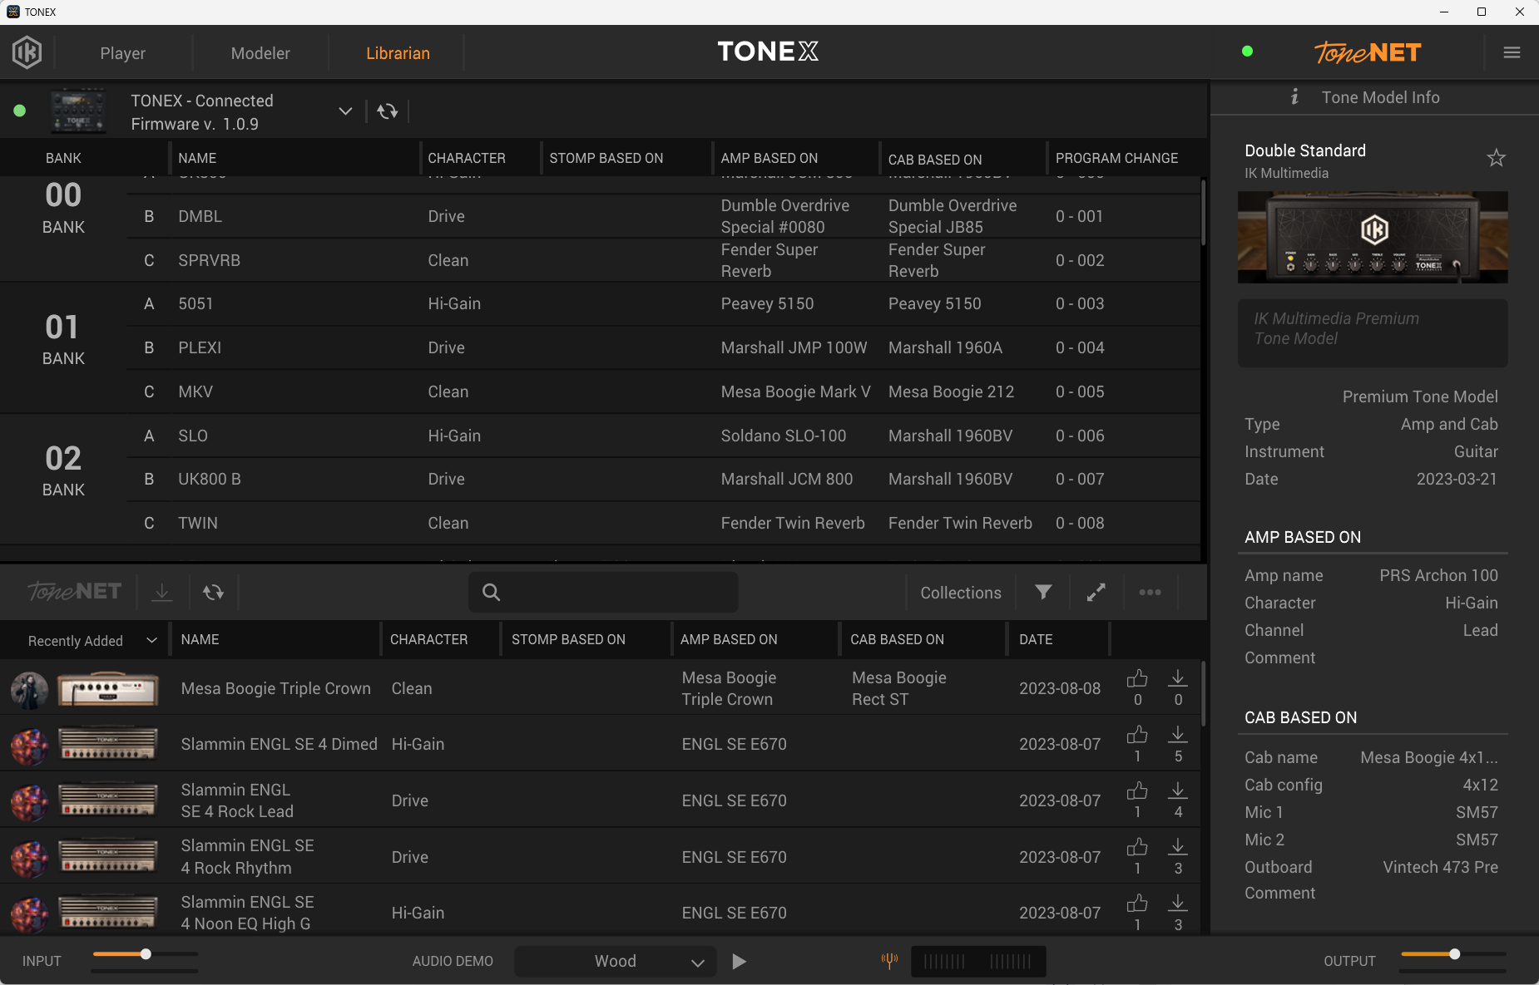Click the user avatar of Mesa Boogie Triple Crown
This screenshot has width=1539, height=985.
click(29, 689)
